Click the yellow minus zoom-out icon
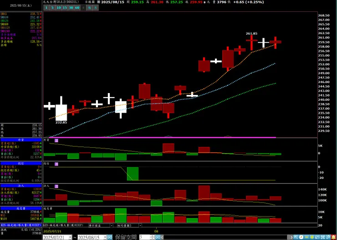The image size is (337, 240). (x=306, y=237)
